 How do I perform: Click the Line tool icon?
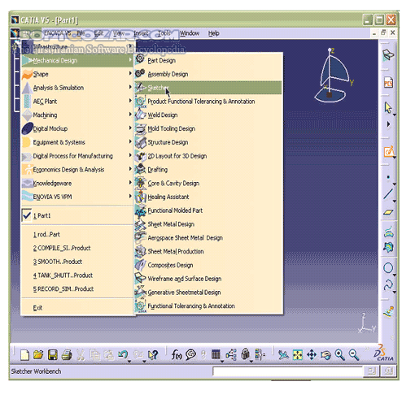pyautogui.click(x=388, y=194)
